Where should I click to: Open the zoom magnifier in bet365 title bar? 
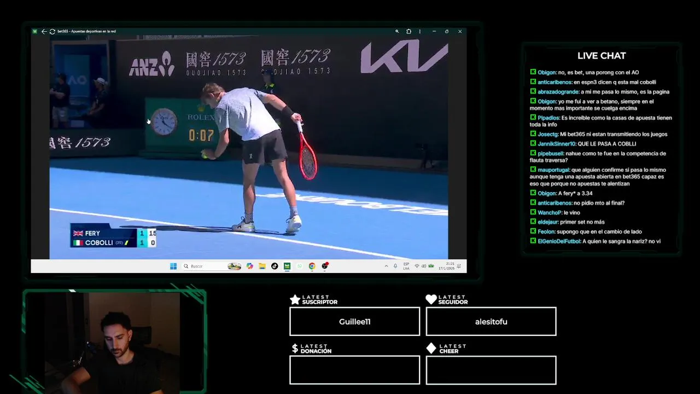pyautogui.click(x=397, y=31)
